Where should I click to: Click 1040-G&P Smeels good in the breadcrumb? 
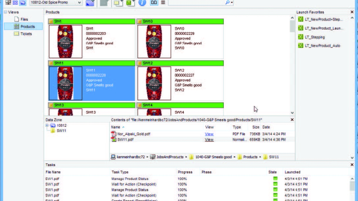pos(213,157)
